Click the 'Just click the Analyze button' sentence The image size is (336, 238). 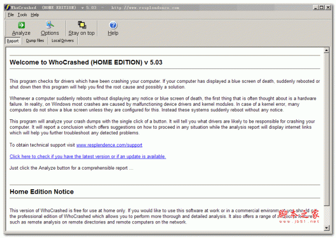(71, 168)
